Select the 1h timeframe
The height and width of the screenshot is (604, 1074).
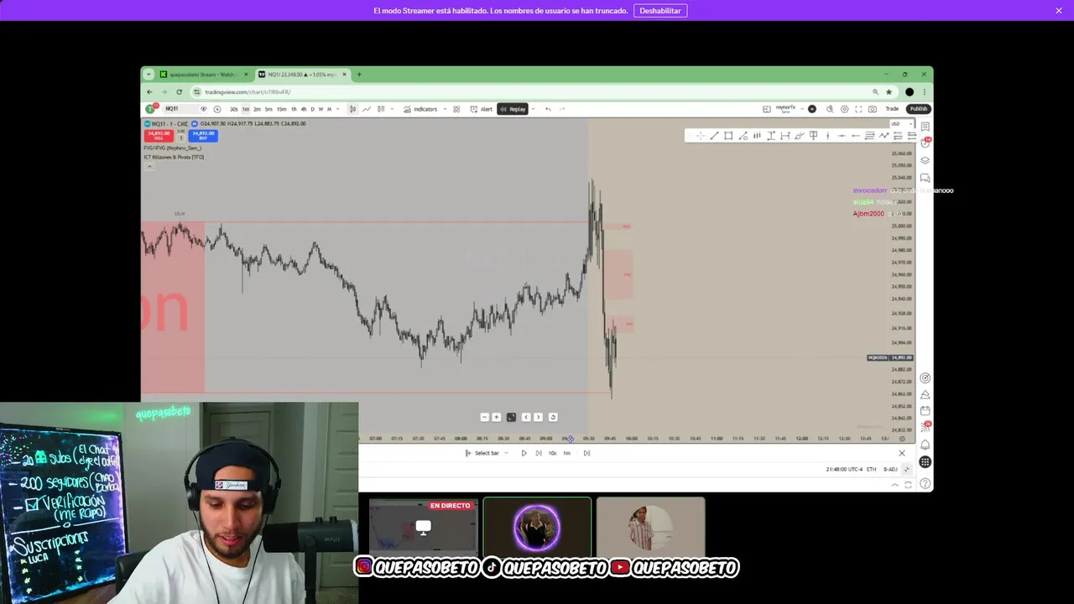294,109
